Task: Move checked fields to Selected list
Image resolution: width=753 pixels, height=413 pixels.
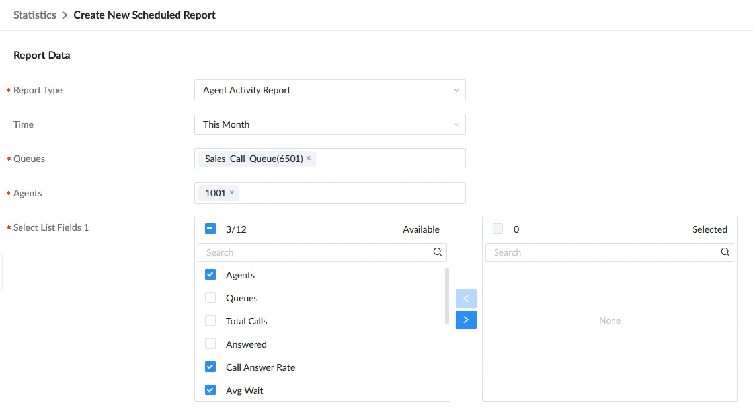Action: point(466,320)
